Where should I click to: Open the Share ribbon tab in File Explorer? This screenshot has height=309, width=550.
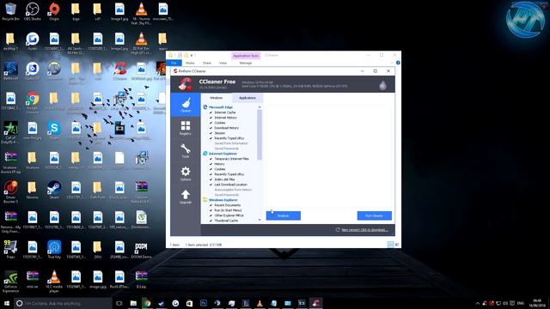(x=206, y=63)
